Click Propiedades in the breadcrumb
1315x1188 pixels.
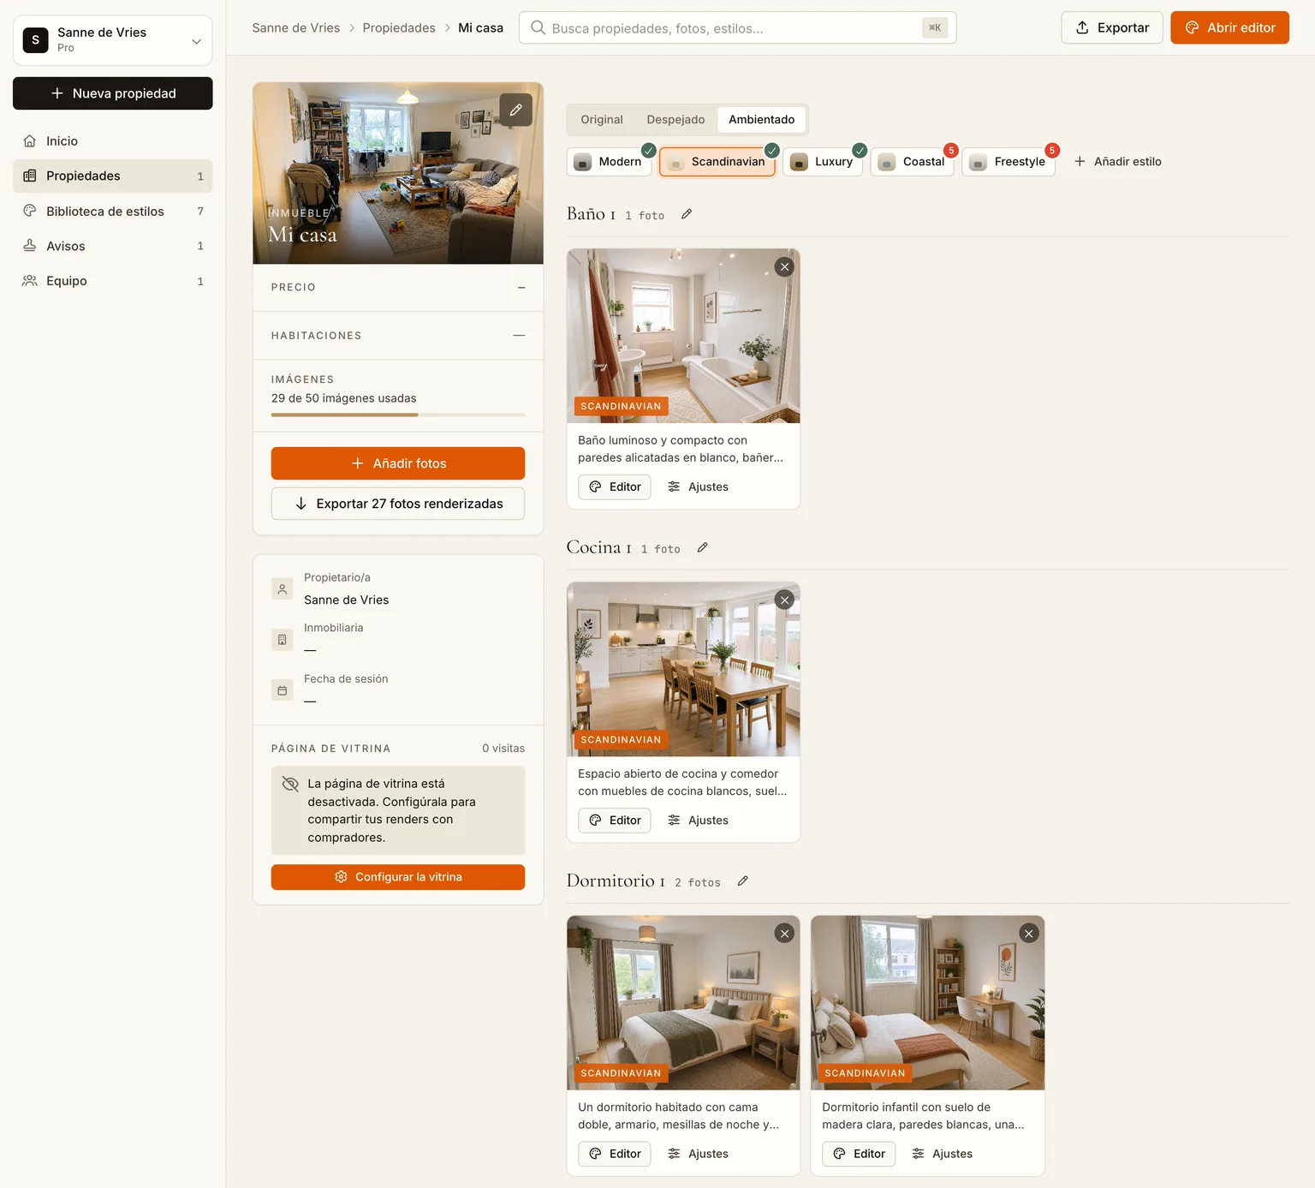pyautogui.click(x=399, y=28)
